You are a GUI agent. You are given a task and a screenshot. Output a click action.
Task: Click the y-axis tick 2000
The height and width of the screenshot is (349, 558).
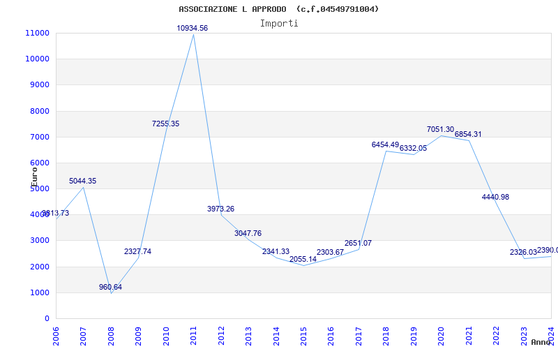(39, 267)
